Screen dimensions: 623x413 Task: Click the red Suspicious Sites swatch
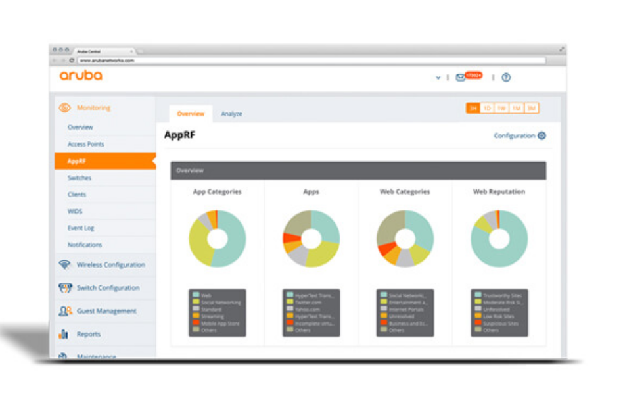478,322
